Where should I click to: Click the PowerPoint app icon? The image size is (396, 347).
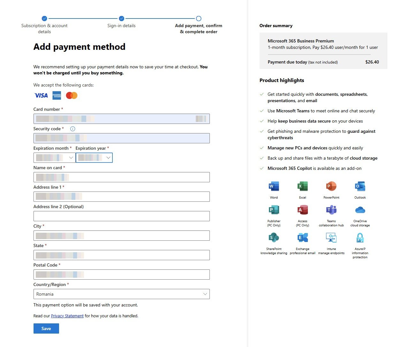pyautogui.click(x=331, y=186)
